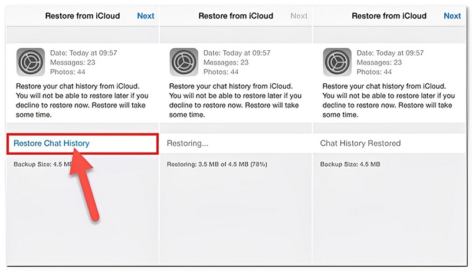Click 'Restore from iCloud' title above Chat History Restored

point(389,16)
